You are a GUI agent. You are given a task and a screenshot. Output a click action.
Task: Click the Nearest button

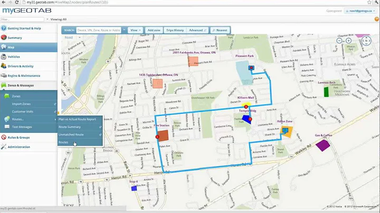coord(220,30)
